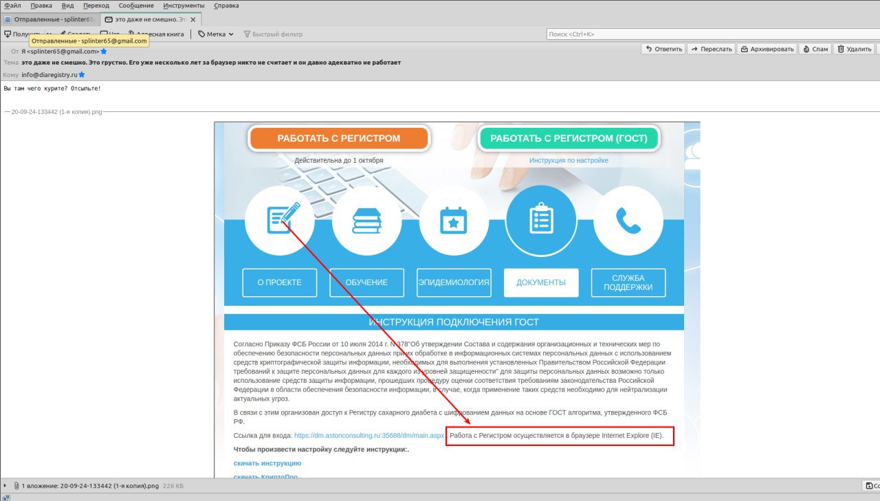Image resolution: width=880 pixels, height=501 pixels.
Task: Click the СЛУЖБА ПОДДЕРЖКИ box
Action: click(628, 282)
